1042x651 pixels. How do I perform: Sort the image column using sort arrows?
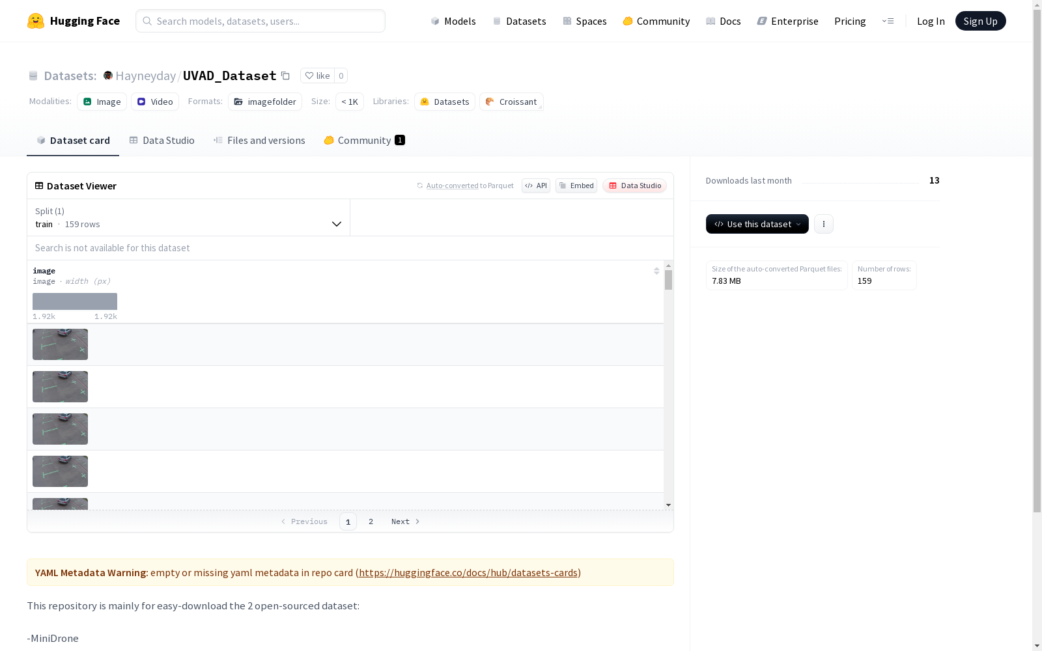[x=656, y=271]
